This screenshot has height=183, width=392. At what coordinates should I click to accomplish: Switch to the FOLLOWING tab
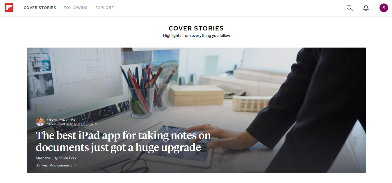coord(76,8)
